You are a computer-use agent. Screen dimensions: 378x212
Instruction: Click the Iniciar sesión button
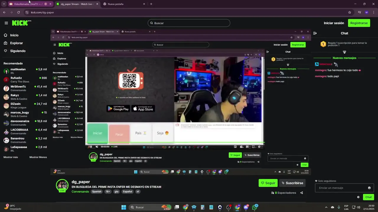point(334,23)
